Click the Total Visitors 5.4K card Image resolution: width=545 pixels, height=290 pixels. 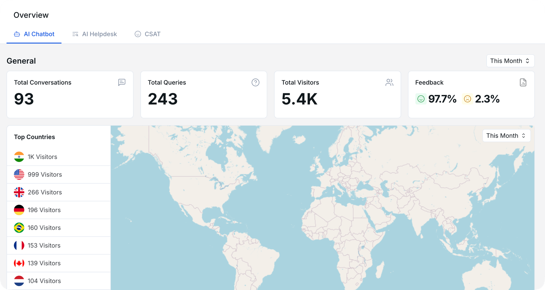[337, 95]
